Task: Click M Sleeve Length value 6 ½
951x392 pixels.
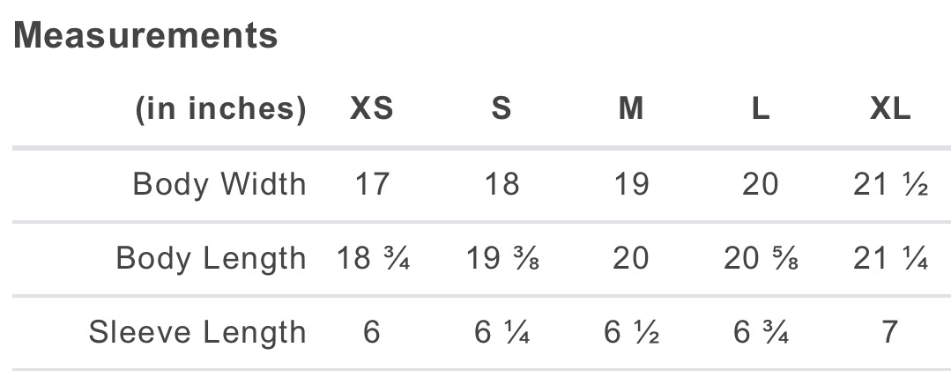Action: click(631, 332)
